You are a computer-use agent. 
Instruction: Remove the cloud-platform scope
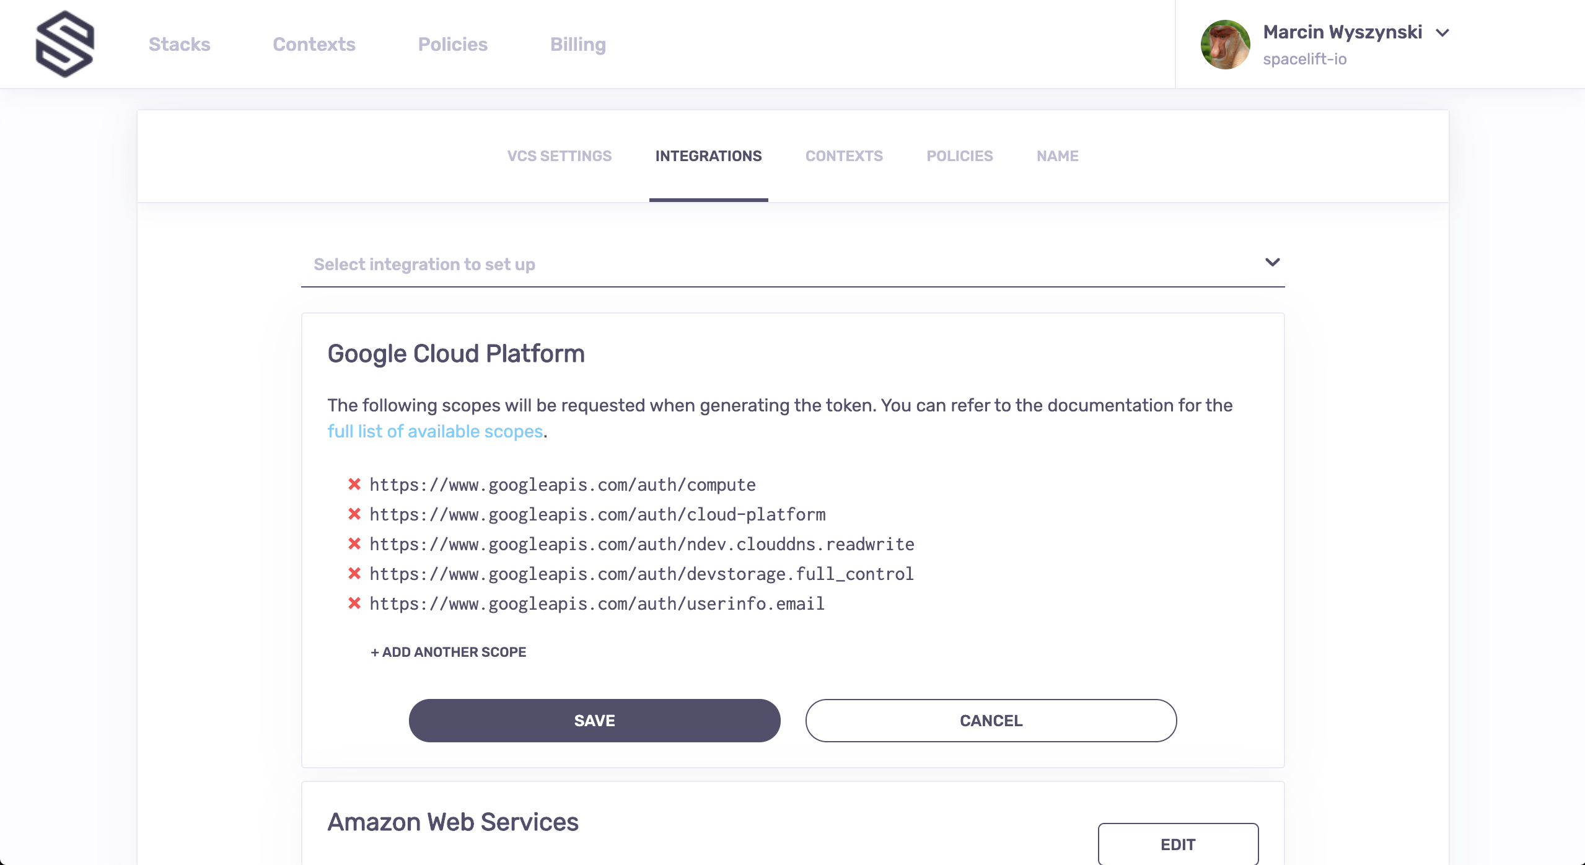[354, 514]
